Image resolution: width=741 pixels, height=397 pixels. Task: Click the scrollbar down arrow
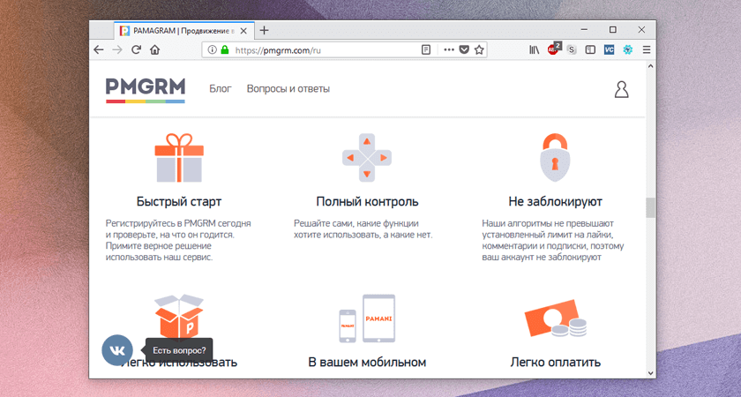(x=651, y=373)
